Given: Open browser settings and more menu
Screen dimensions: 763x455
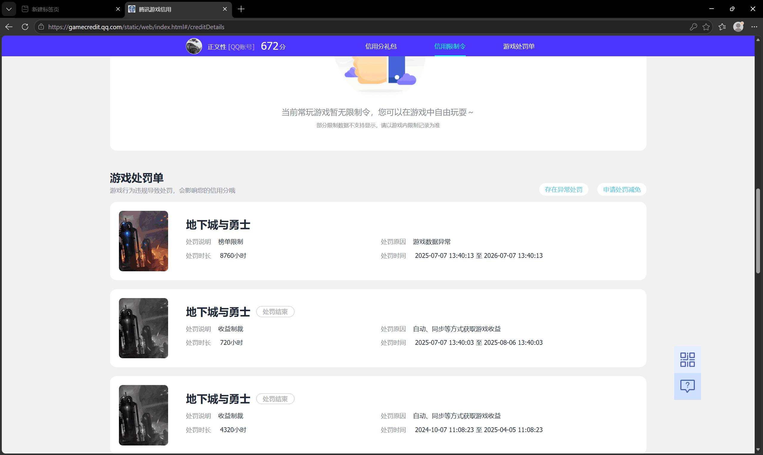Looking at the screenshot, I should click(x=754, y=27).
